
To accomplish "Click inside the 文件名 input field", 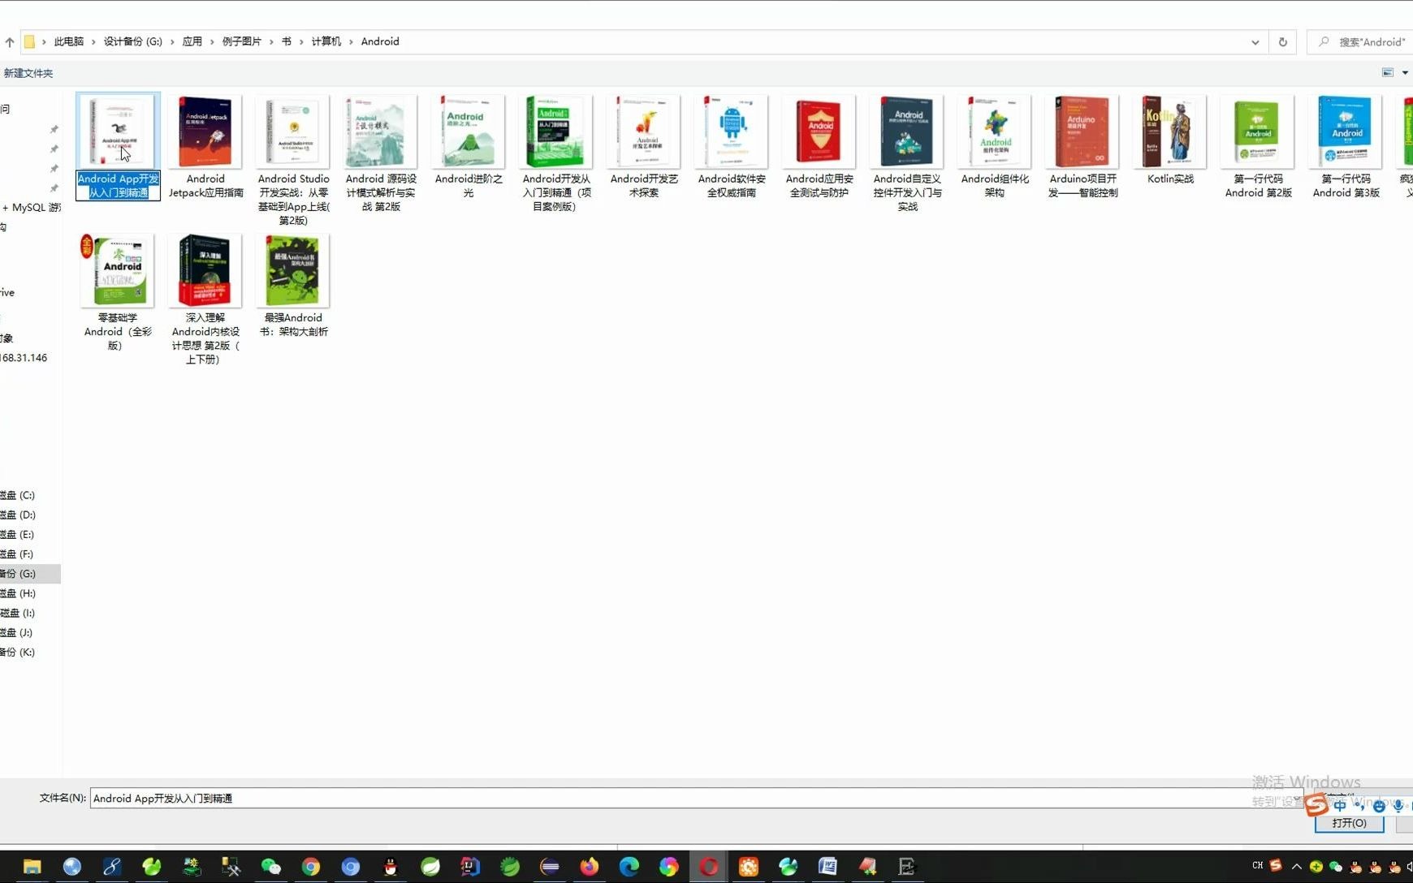I will pos(487,798).
